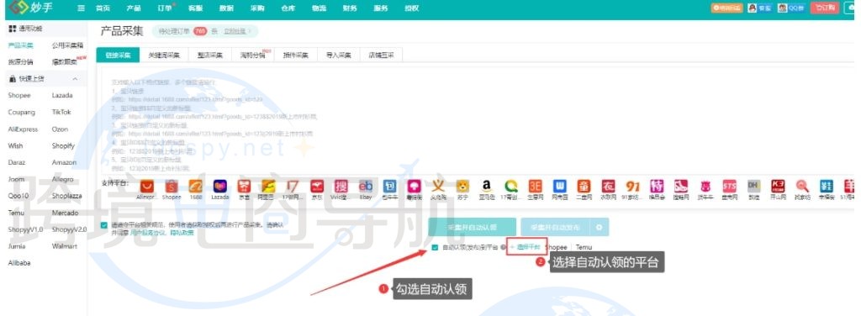
Task: Open the 采购 menu
Action: point(257,8)
